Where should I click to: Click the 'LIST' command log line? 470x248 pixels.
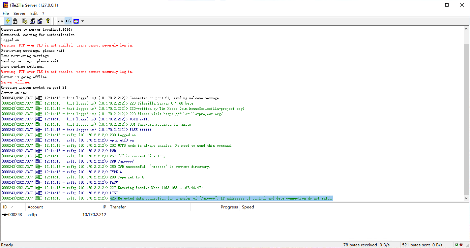[60, 193]
